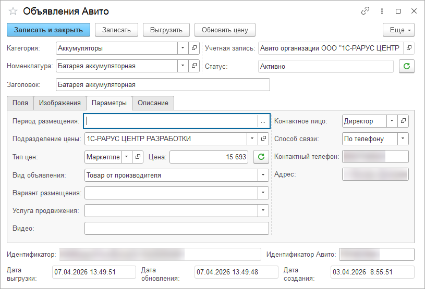The image size is (425, 289).
Task: Click into the Цена field showing 15 693
Action: click(x=209, y=157)
